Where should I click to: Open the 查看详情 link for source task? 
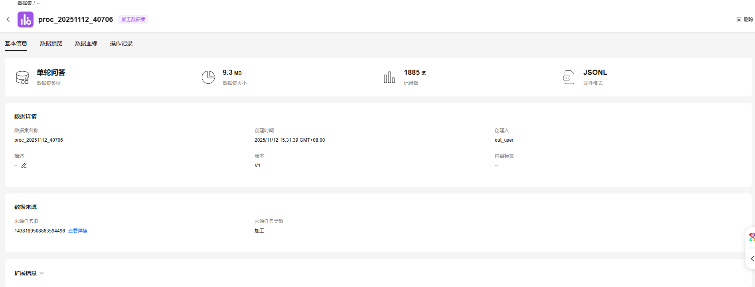click(78, 231)
